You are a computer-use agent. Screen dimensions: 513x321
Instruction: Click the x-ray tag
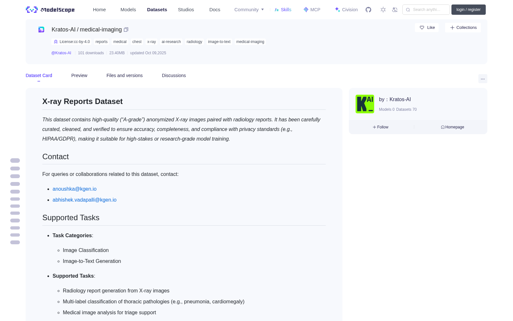151,42
